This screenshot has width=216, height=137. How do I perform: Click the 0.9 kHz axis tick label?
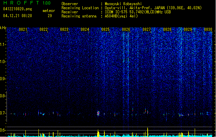(3, 79)
